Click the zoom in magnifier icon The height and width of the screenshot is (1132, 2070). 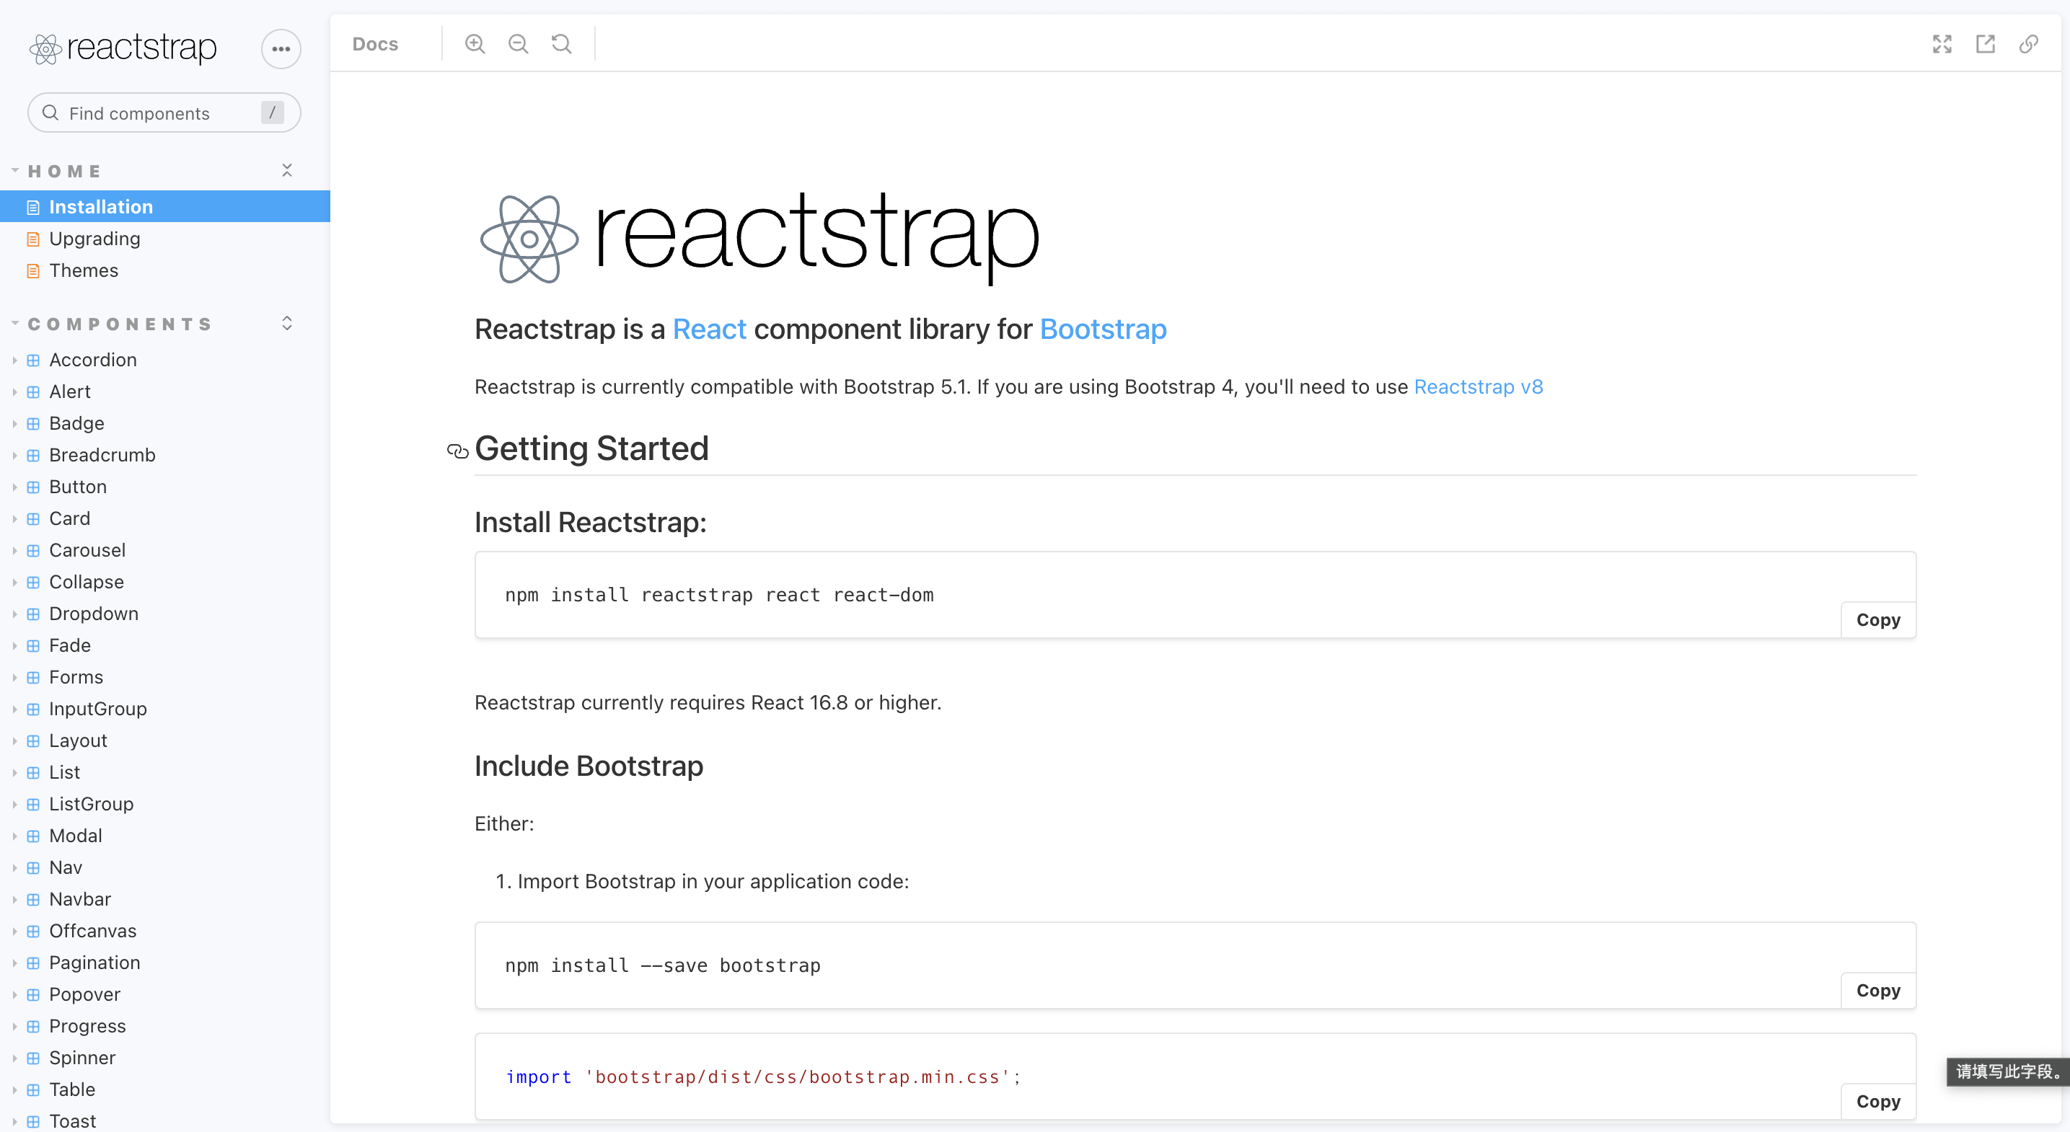[475, 44]
